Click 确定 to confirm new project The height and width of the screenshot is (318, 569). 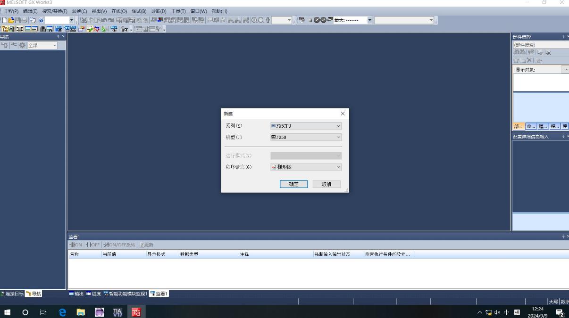tap(293, 184)
